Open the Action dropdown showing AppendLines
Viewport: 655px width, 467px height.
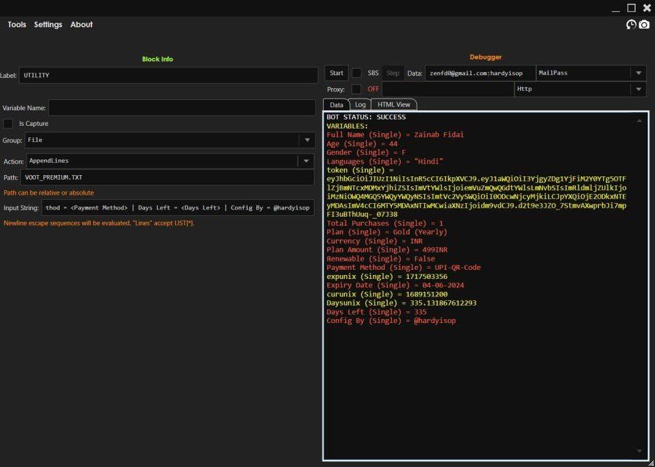tap(305, 161)
